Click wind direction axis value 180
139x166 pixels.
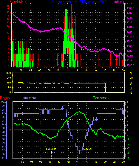[9, 83]
